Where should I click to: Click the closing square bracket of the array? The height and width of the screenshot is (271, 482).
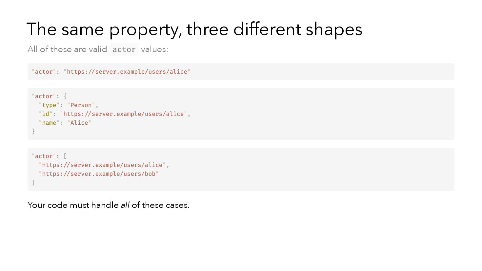pos(33,182)
